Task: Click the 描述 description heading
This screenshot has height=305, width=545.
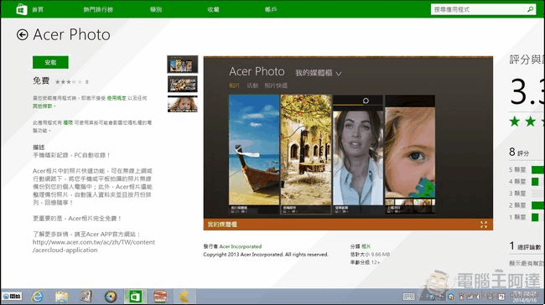Action: (39, 147)
